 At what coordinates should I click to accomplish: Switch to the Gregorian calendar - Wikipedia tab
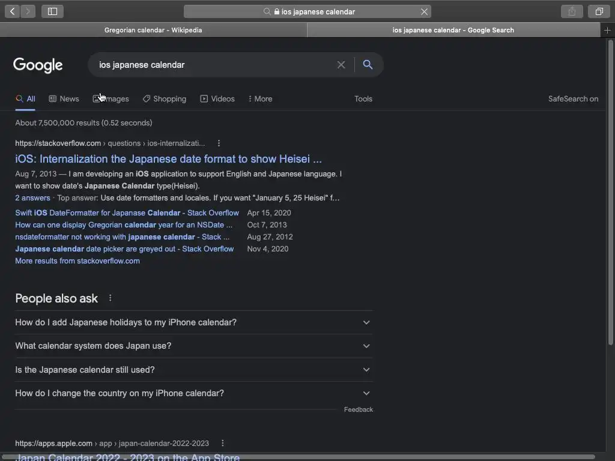153,30
